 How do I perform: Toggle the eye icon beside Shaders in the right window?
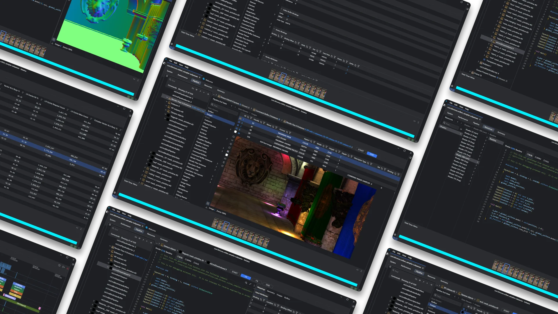pos(461,129)
